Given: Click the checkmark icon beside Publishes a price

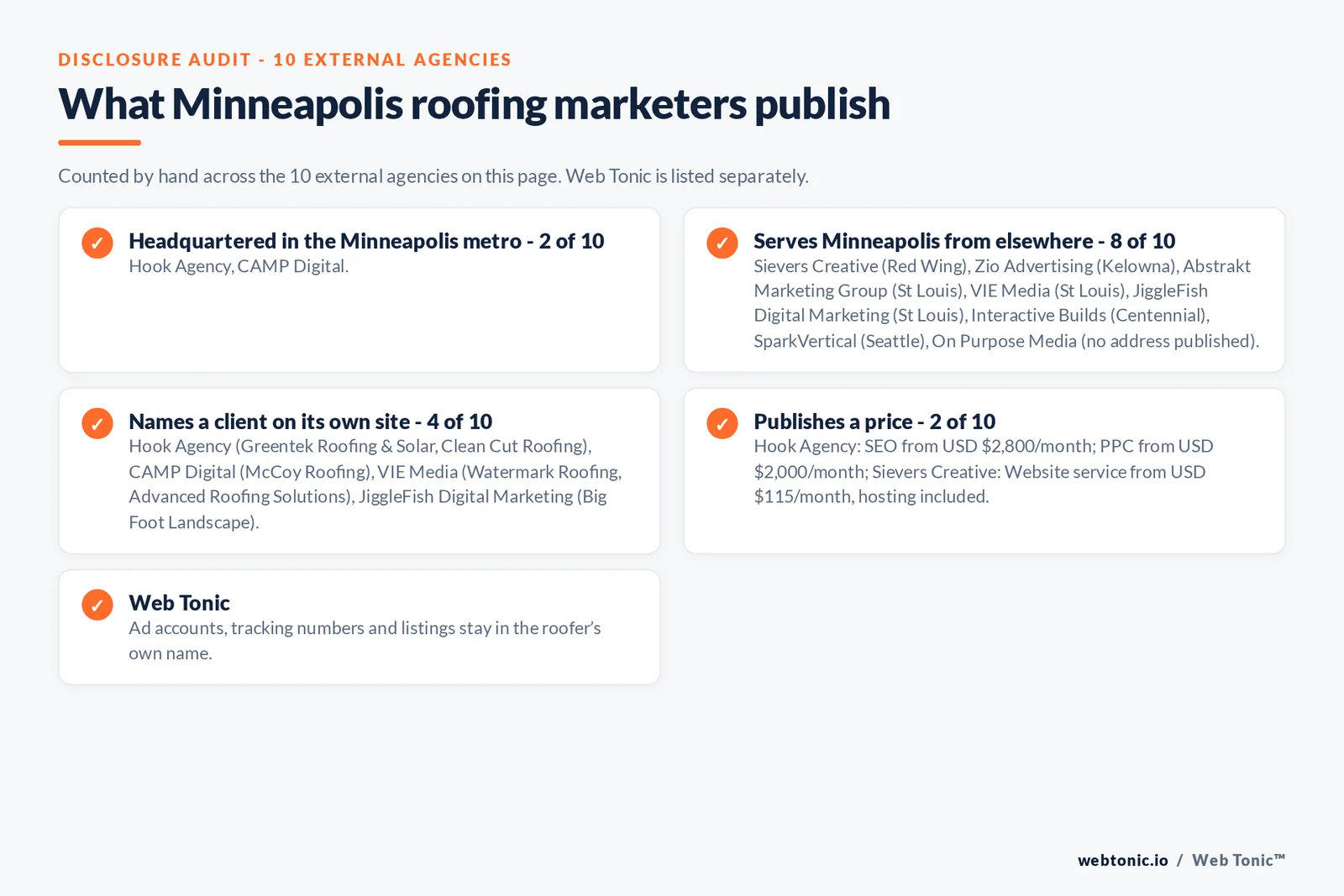Looking at the screenshot, I should [722, 423].
